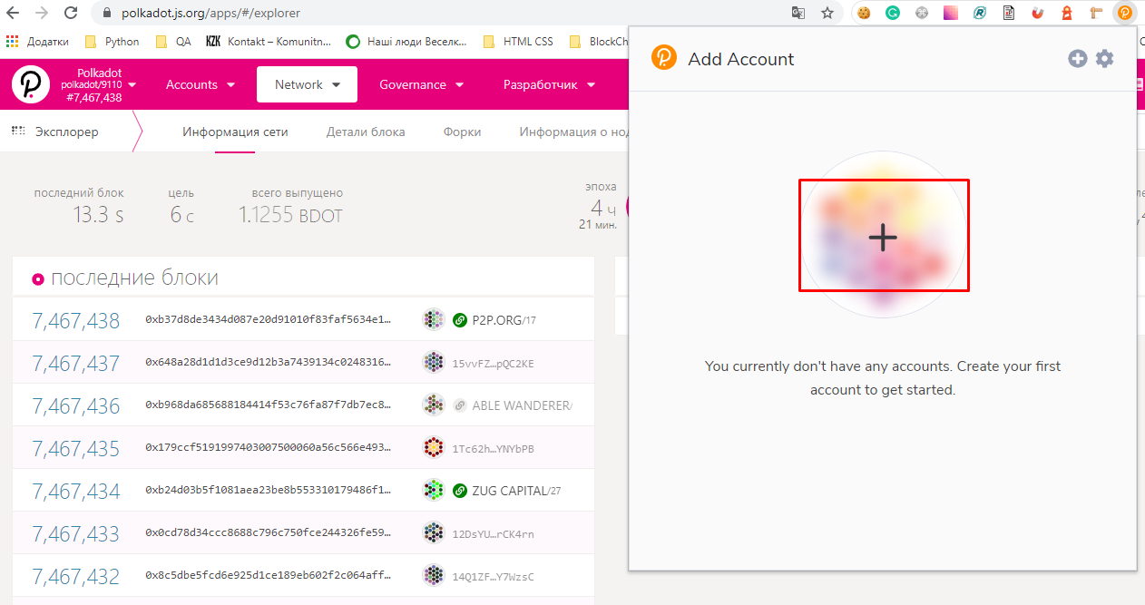Click the 12DsYU...rCK4rn validator address

pos(494,534)
